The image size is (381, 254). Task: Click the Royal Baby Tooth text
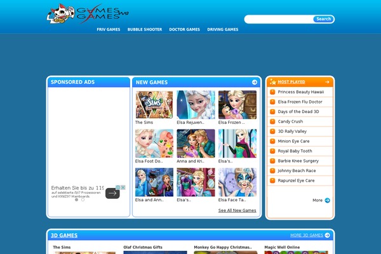(295, 151)
